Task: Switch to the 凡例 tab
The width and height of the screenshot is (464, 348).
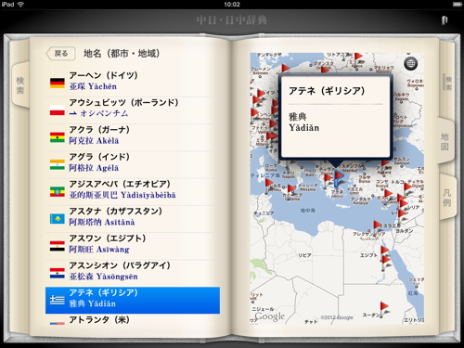Action: pyautogui.click(x=447, y=198)
